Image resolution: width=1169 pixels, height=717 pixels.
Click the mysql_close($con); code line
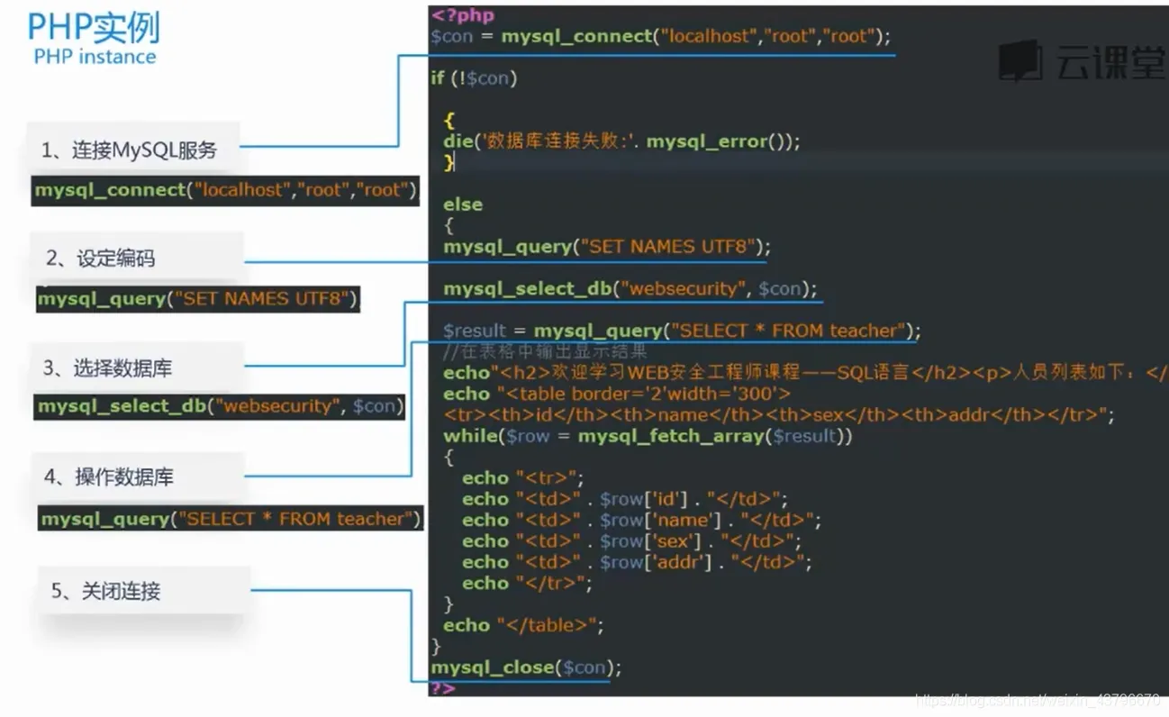pos(527,667)
